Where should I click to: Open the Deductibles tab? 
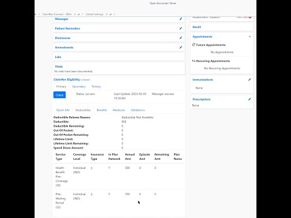[83, 110]
